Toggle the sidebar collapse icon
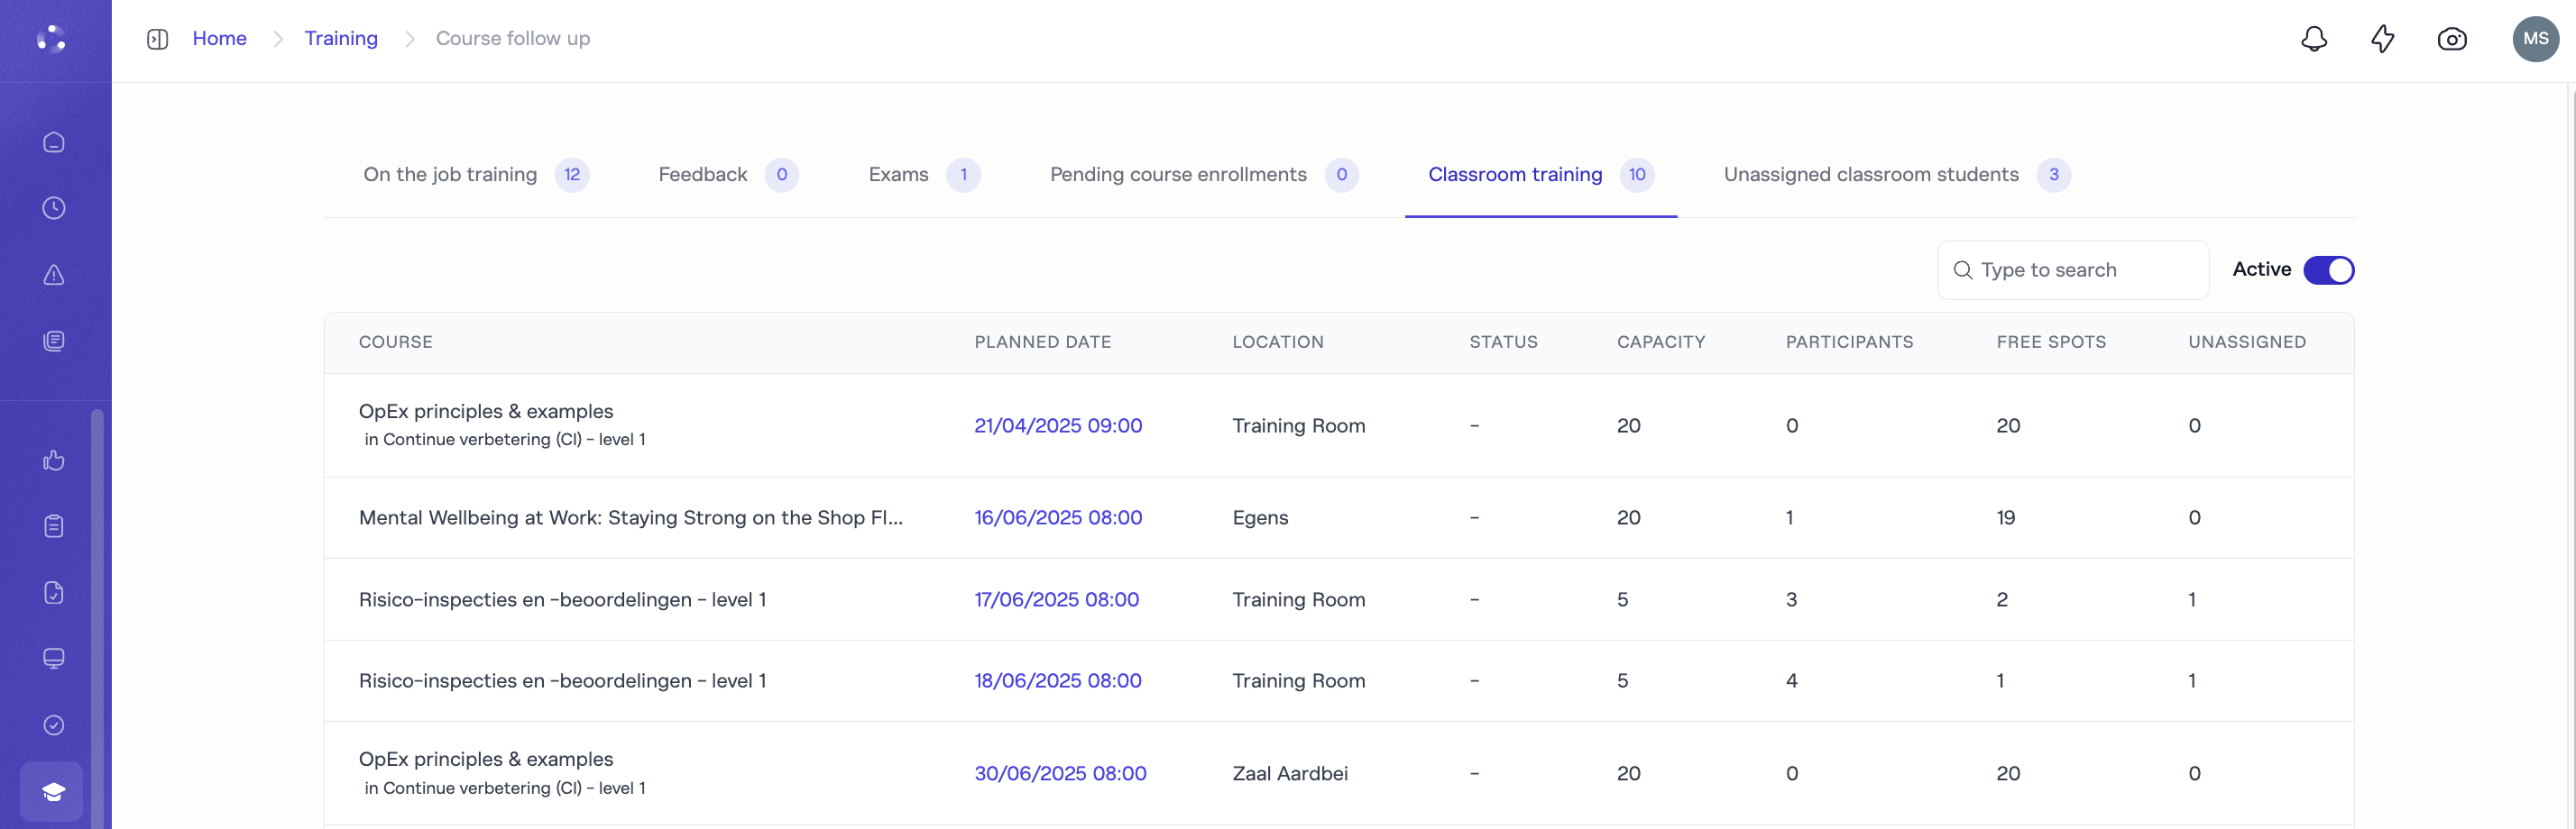 (157, 39)
